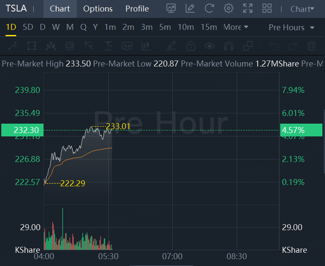The image size is (325, 266).
Task: Open chart settings gear icon
Action: [x=229, y=9]
